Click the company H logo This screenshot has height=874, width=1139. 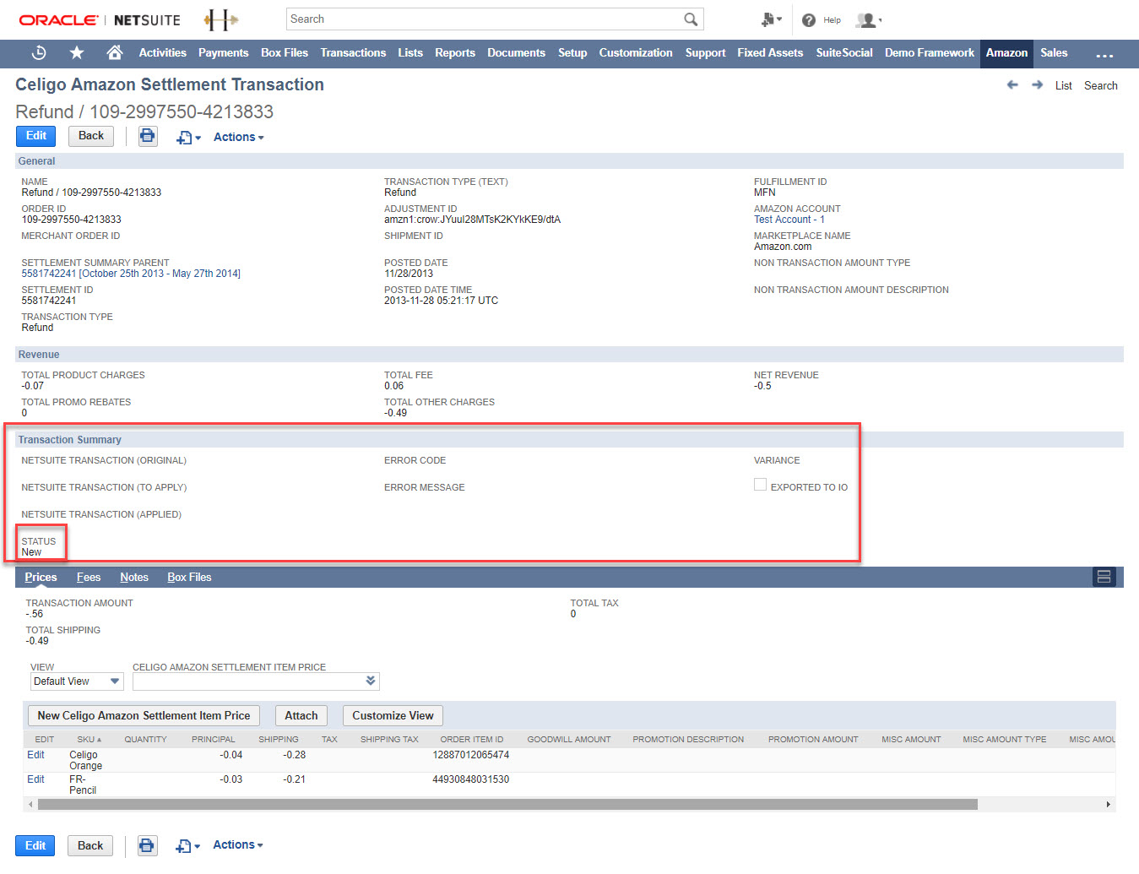[x=220, y=20]
